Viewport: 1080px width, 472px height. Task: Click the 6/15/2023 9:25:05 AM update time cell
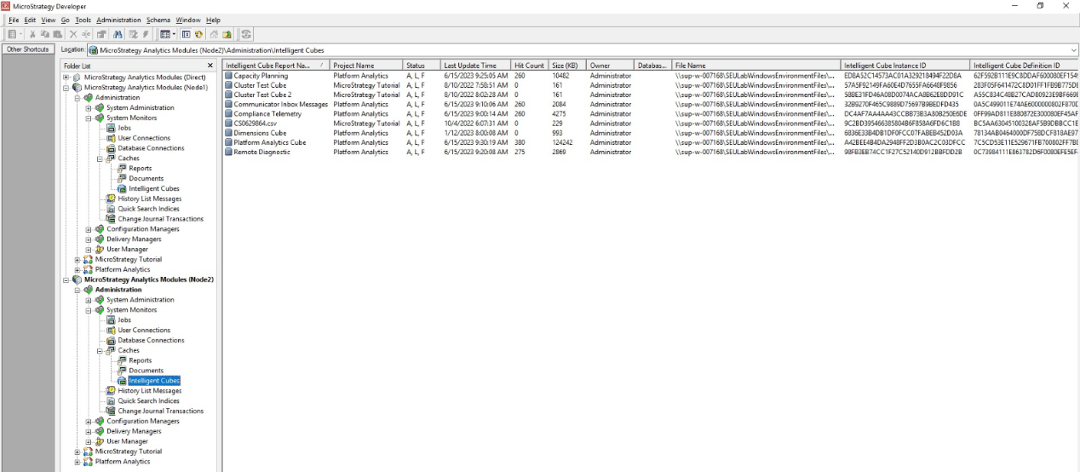tap(475, 76)
